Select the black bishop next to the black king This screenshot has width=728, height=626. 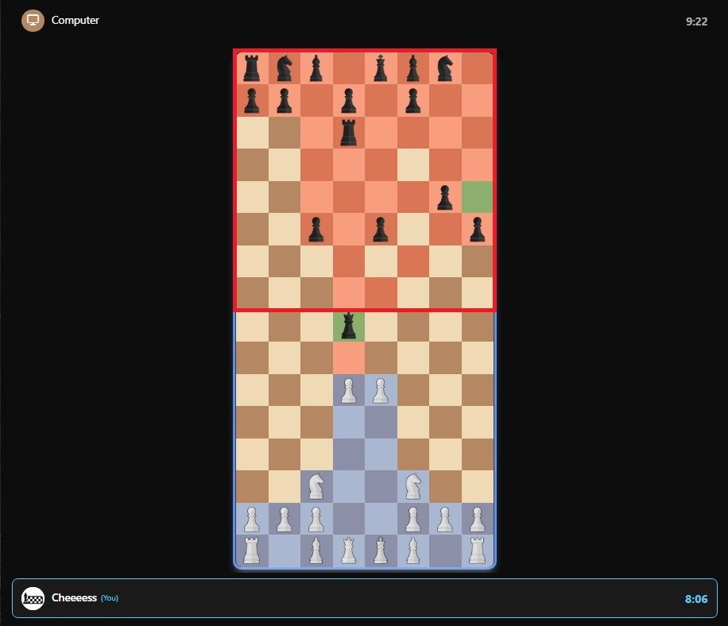(412, 68)
